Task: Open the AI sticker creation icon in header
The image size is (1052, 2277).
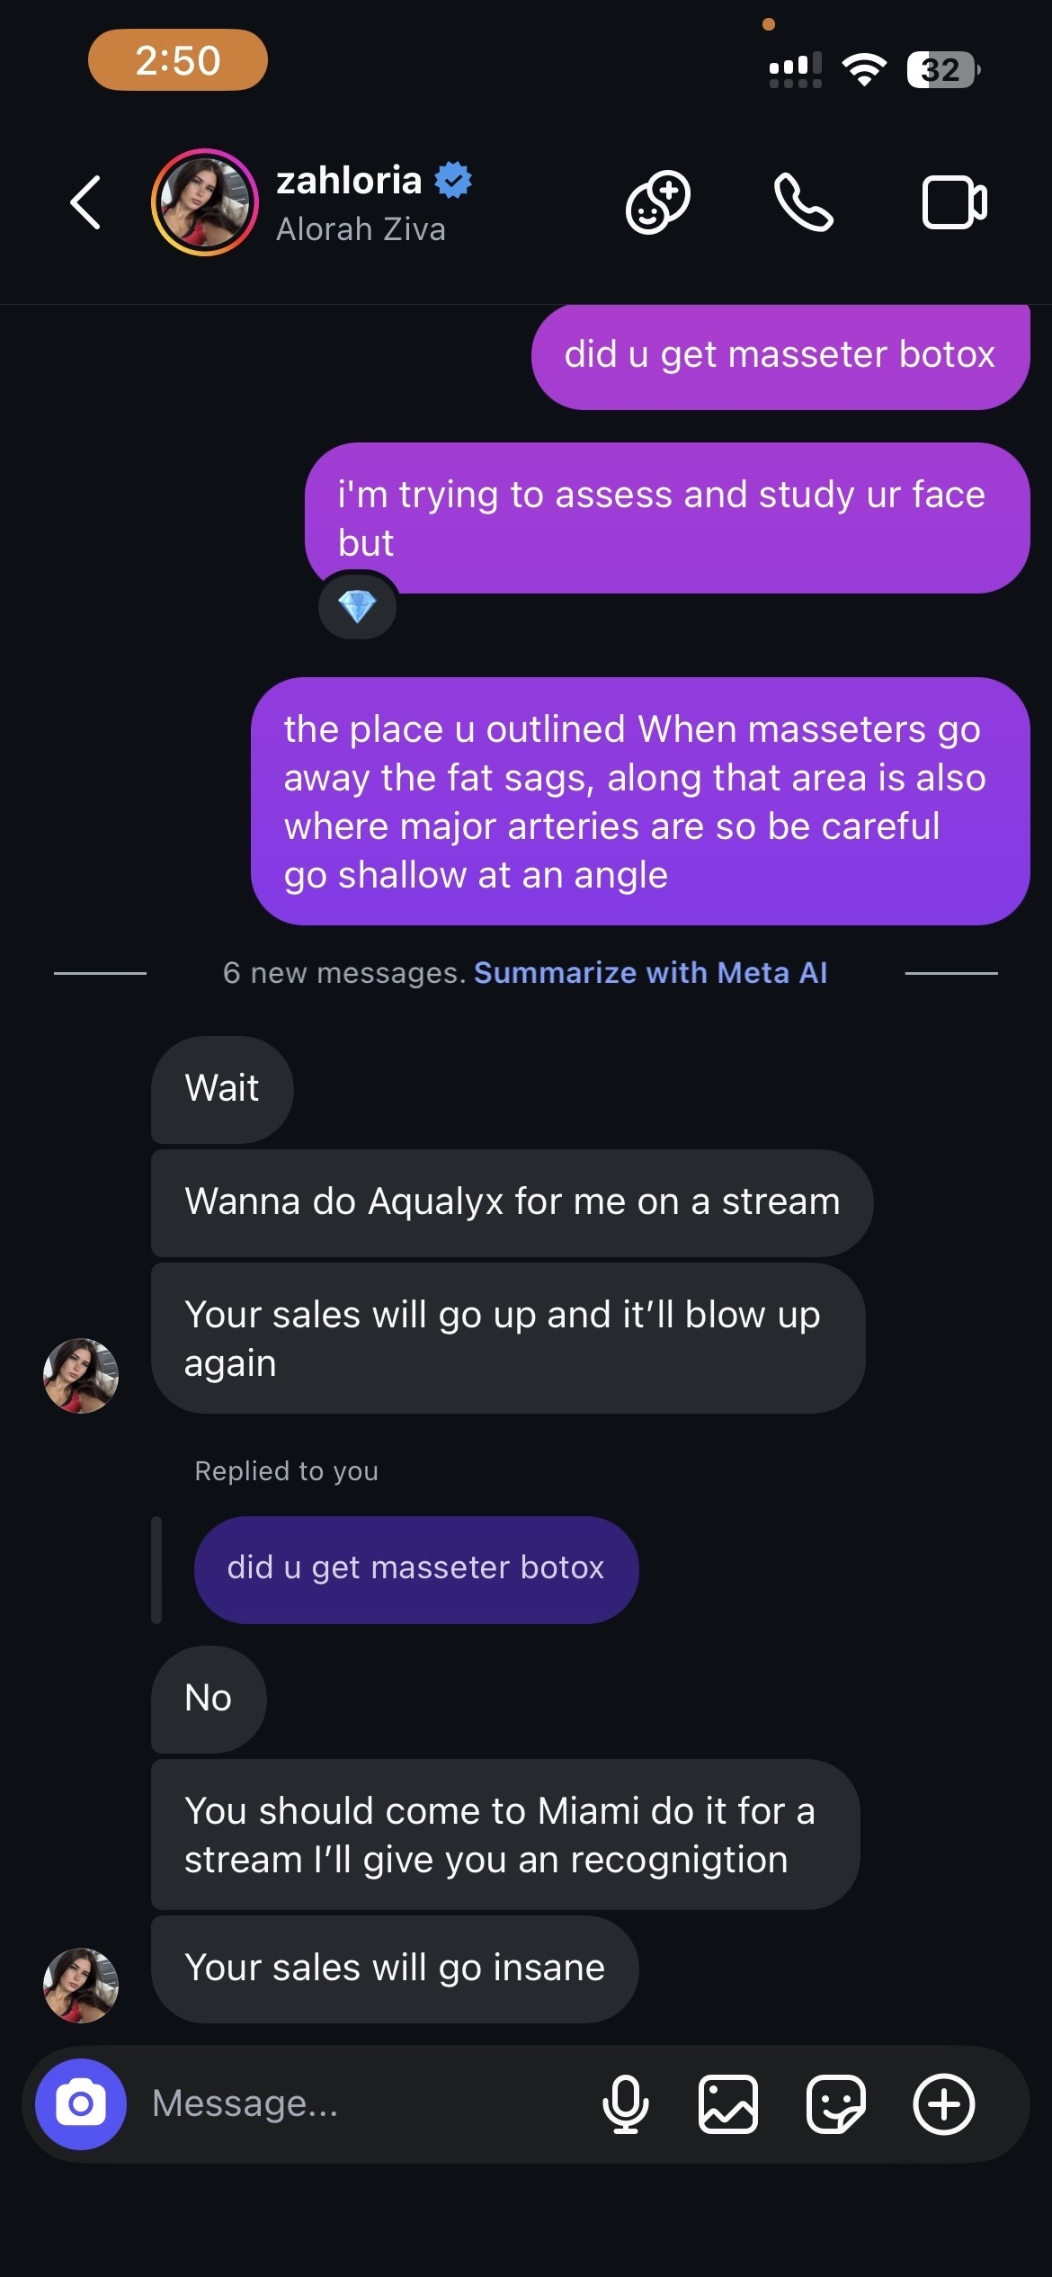Action: pos(657,202)
